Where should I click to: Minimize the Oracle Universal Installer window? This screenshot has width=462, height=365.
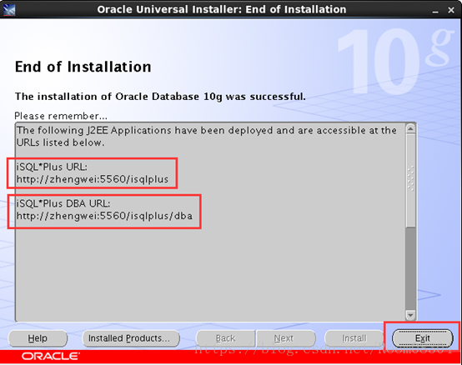435,11
